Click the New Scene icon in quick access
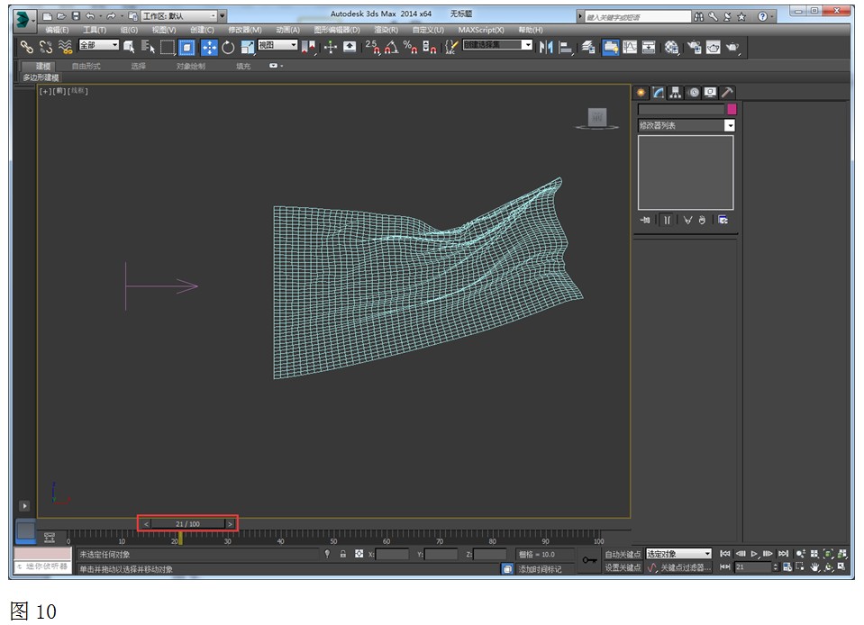 [48, 16]
